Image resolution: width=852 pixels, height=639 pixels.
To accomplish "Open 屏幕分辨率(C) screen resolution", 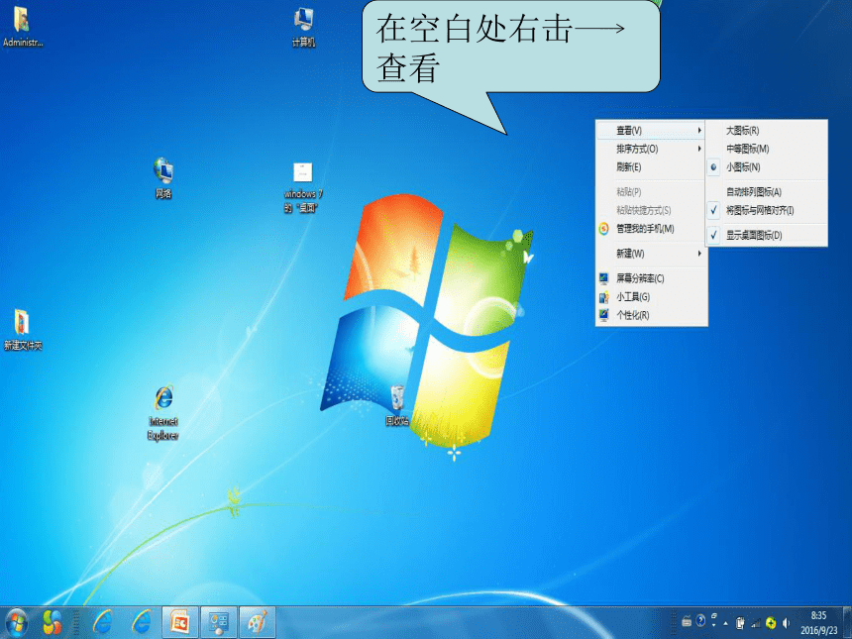I will (651, 278).
